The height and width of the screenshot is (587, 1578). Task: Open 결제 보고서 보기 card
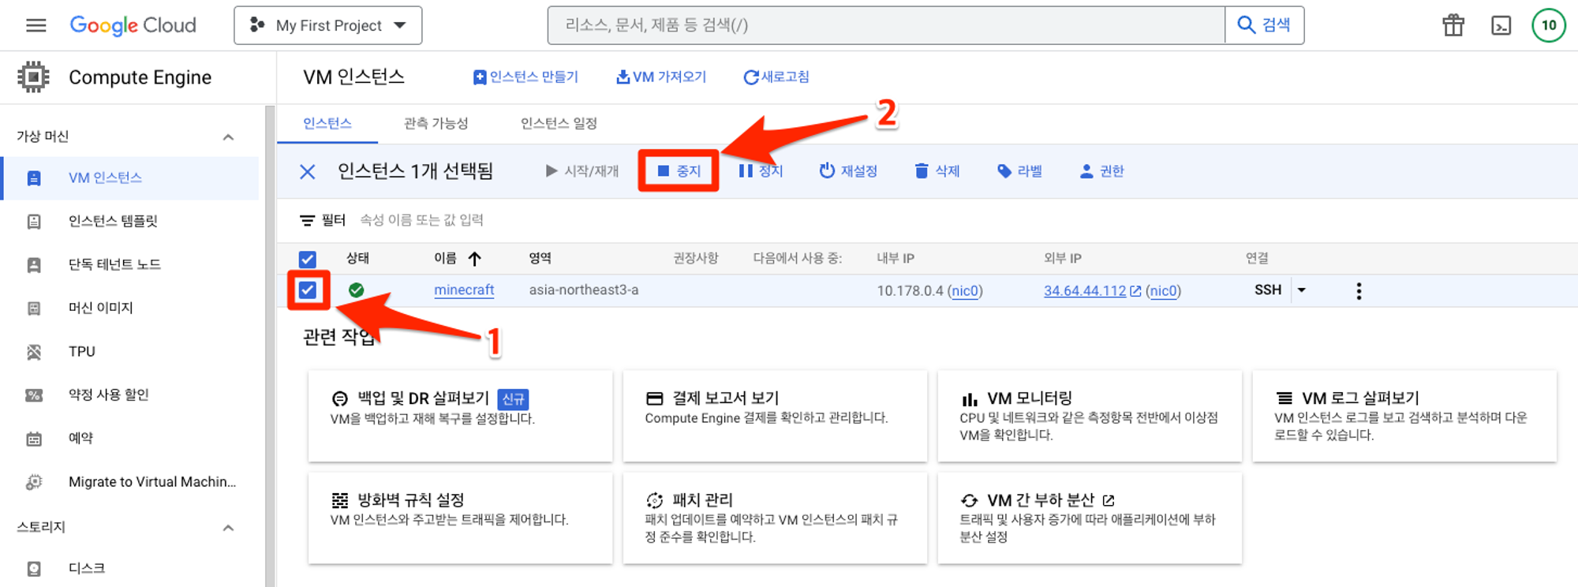[x=775, y=416]
